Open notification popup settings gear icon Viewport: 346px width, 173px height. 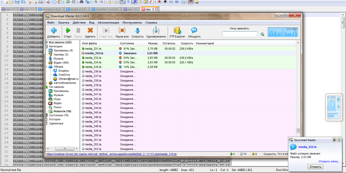334,140
